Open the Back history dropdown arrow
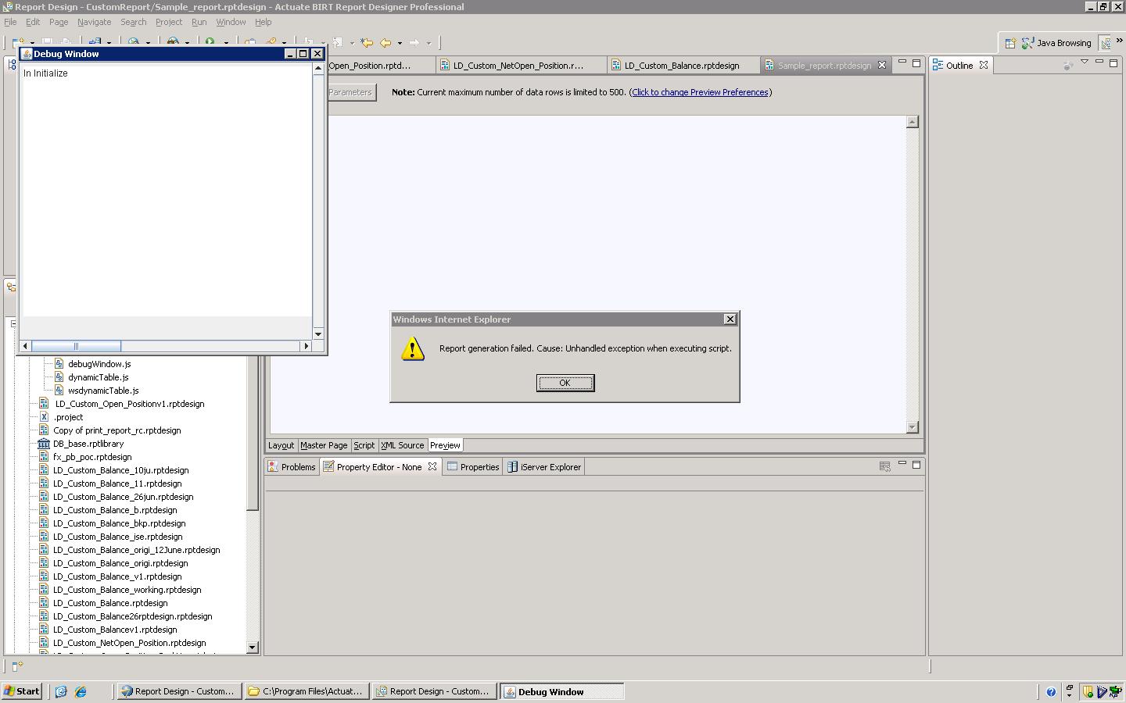The width and height of the screenshot is (1126, 703). (400, 43)
